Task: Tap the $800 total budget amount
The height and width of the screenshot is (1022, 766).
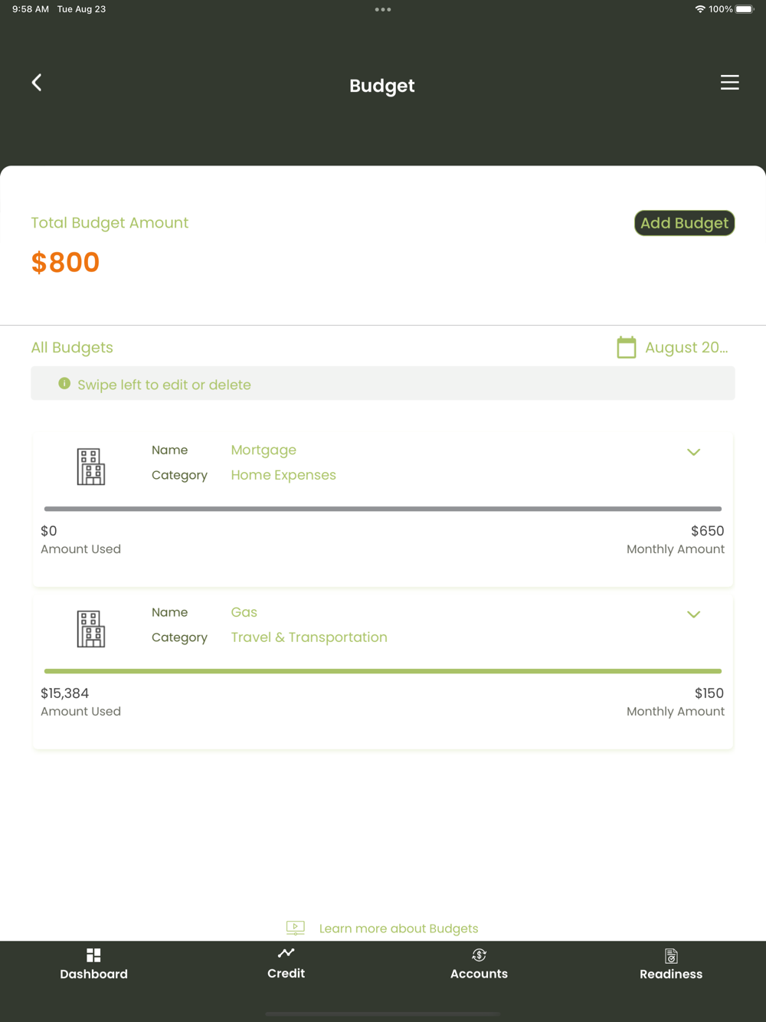Action: click(x=66, y=263)
